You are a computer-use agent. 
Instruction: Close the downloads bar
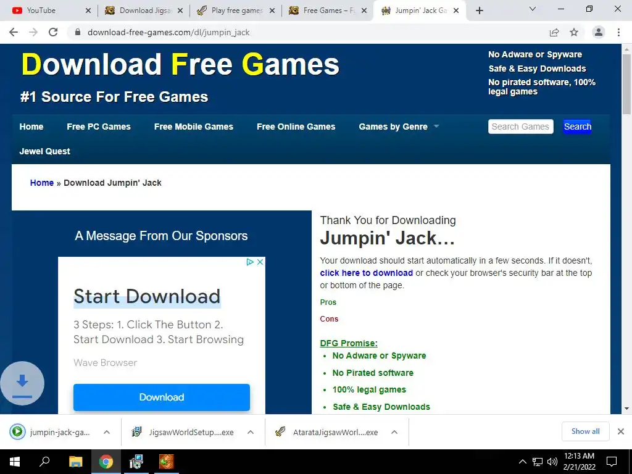[621, 431]
